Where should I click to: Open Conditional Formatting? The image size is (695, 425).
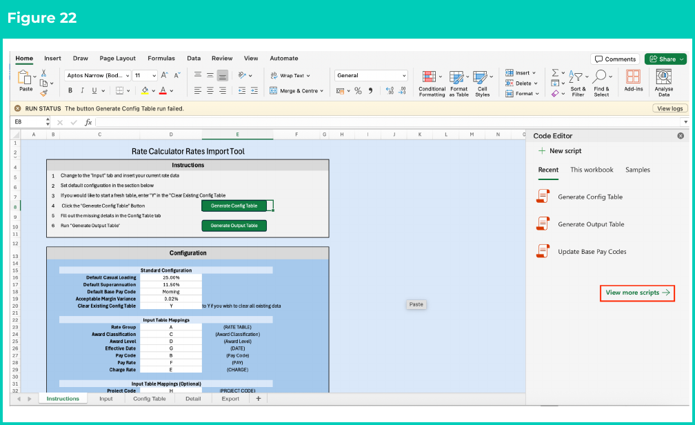(432, 83)
